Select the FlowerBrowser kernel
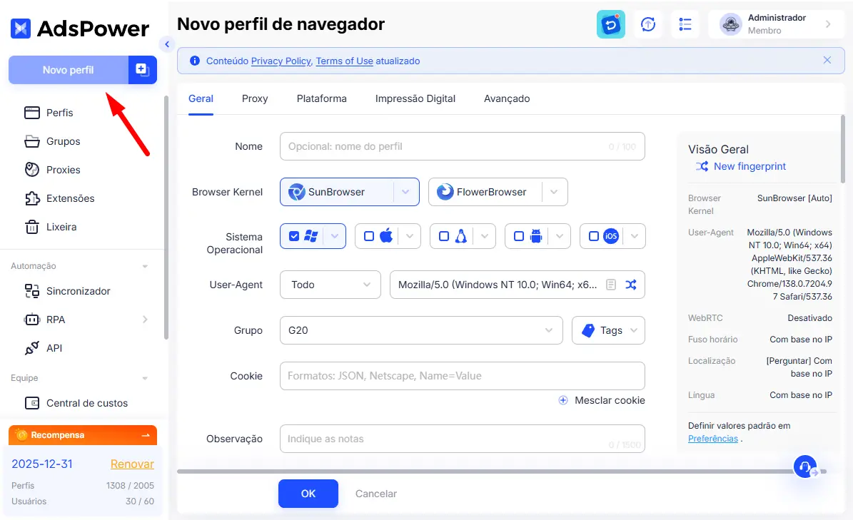Image resolution: width=853 pixels, height=520 pixels. 485,192
